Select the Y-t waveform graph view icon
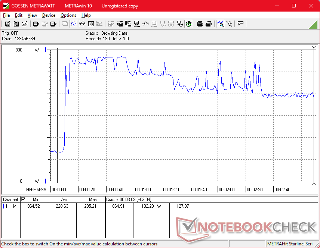The image size is (320, 248). click(74, 24)
